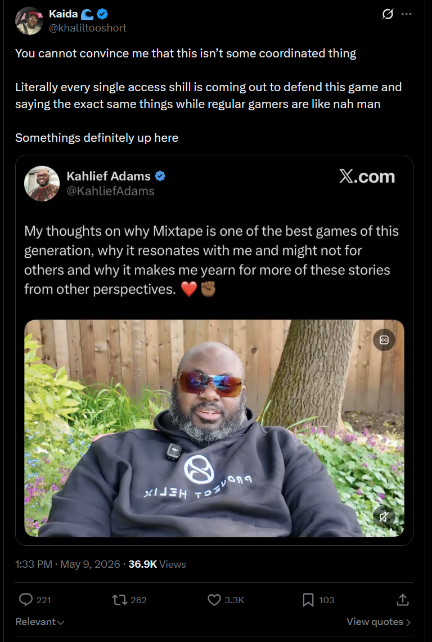Click the X.com logo in quoted post

[x=367, y=177]
